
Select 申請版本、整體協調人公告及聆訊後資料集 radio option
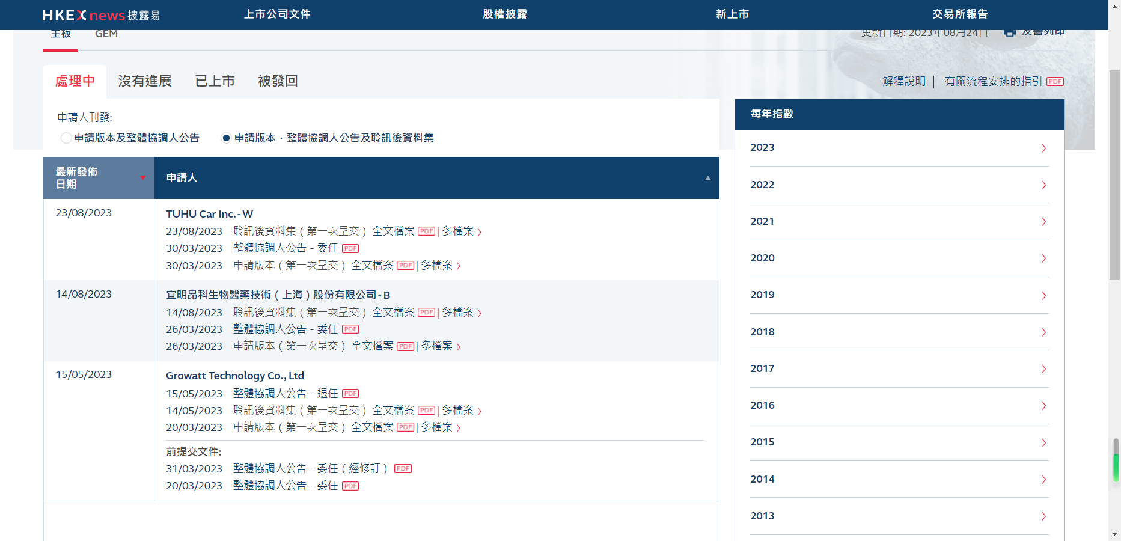coord(226,138)
